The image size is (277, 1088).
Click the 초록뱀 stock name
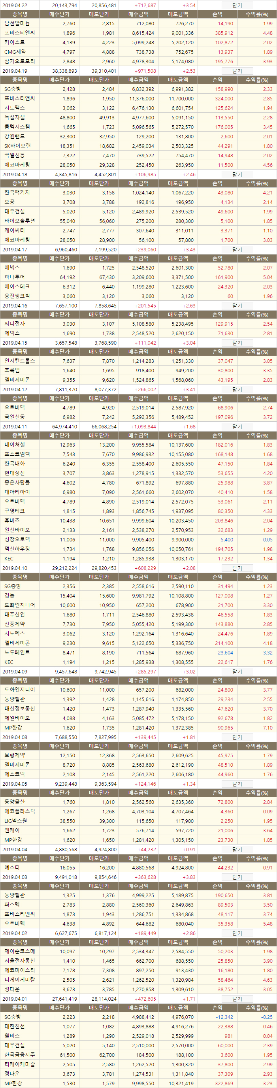[x=12, y=370]
